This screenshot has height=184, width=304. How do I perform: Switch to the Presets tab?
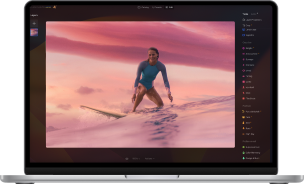[157, 7]
